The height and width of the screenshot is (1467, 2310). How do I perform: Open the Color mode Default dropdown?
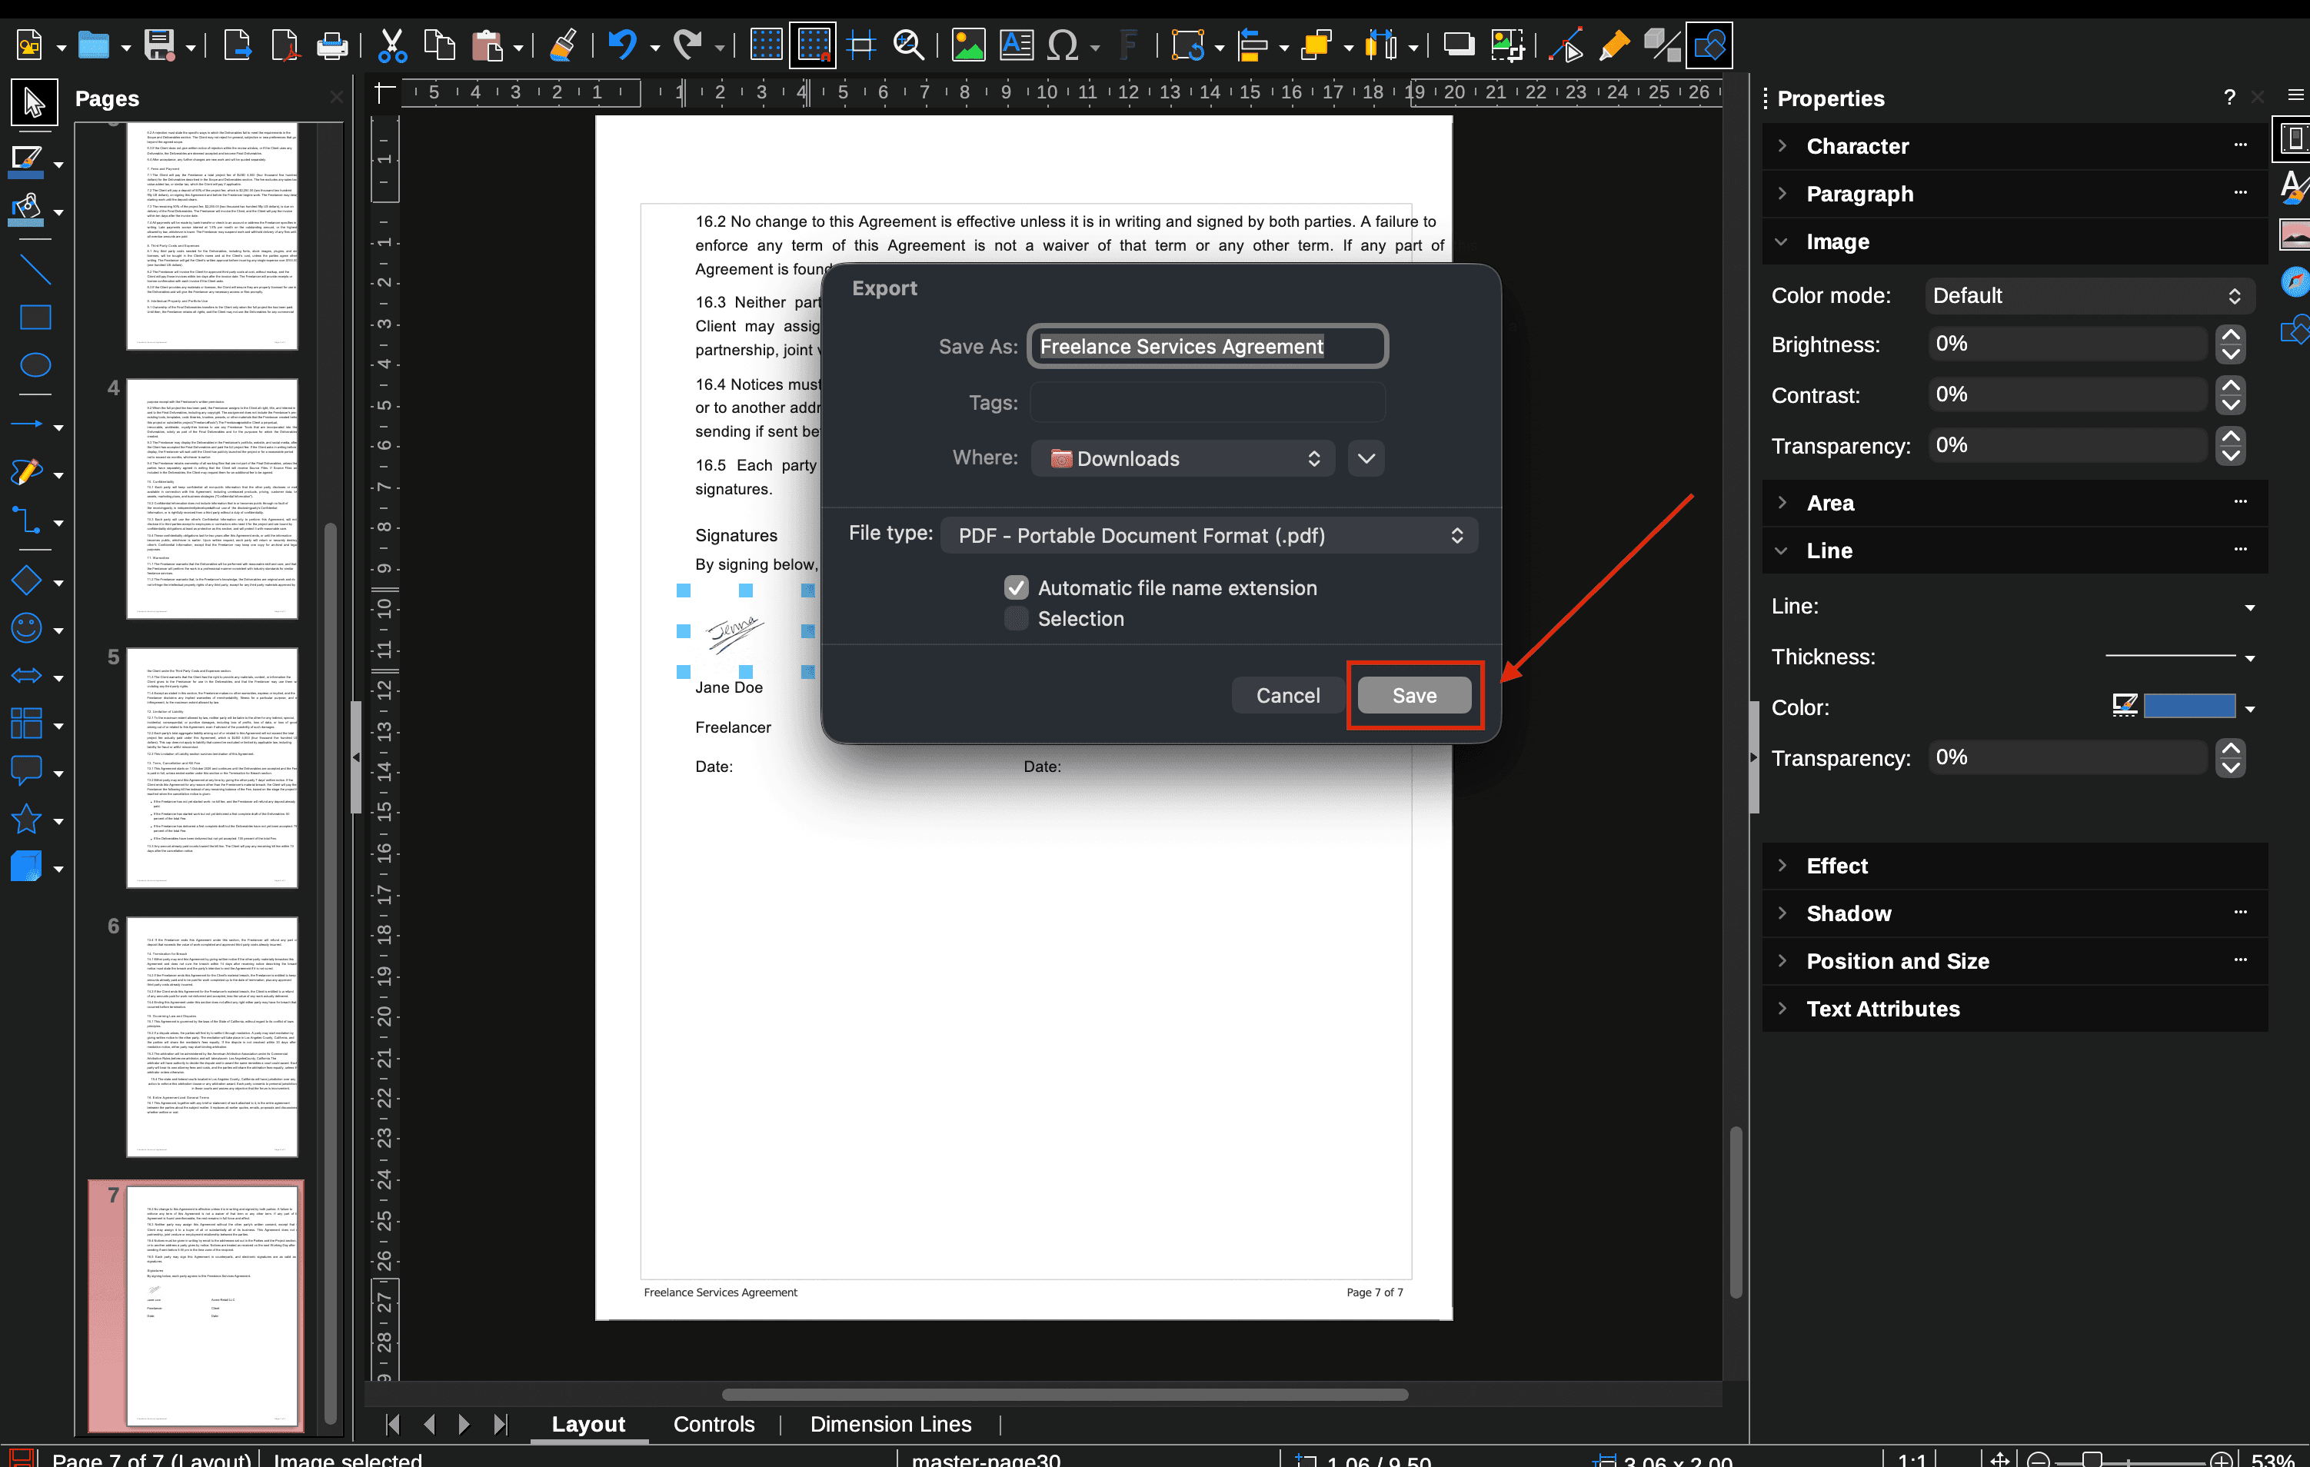click(2088, 295)
